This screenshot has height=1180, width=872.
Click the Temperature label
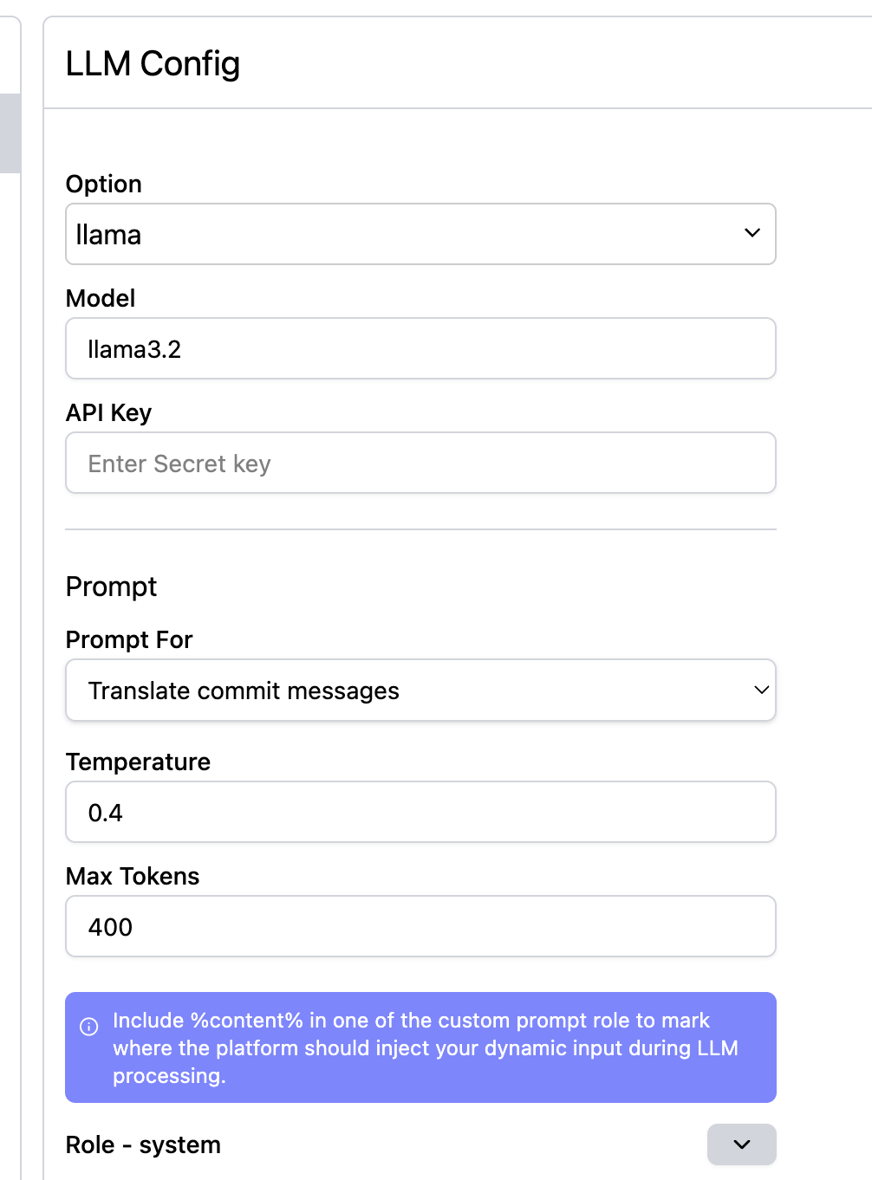pyautogui.click(x=138, y=762)
